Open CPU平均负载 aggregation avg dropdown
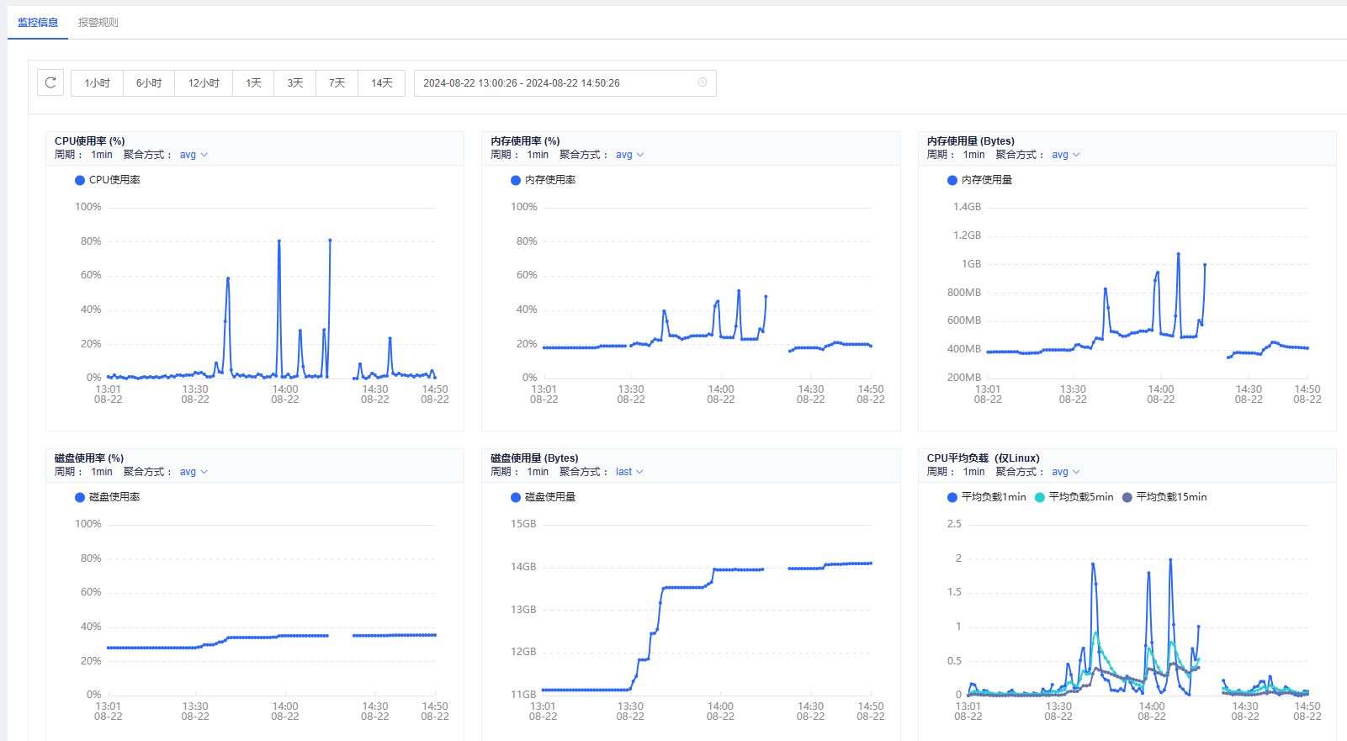 [1065, 472]
